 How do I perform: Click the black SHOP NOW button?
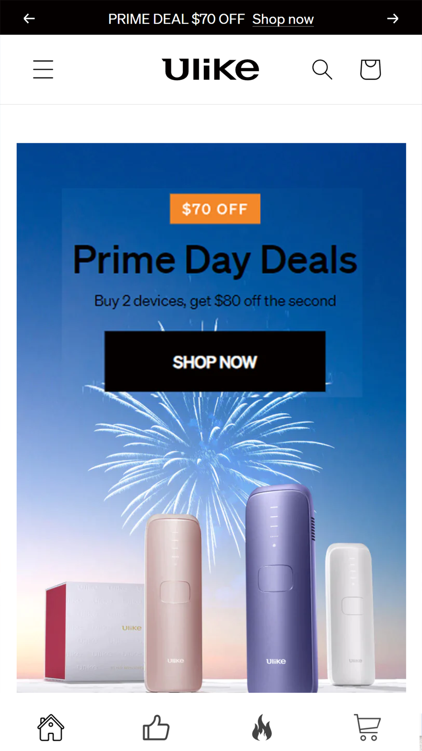215,362
